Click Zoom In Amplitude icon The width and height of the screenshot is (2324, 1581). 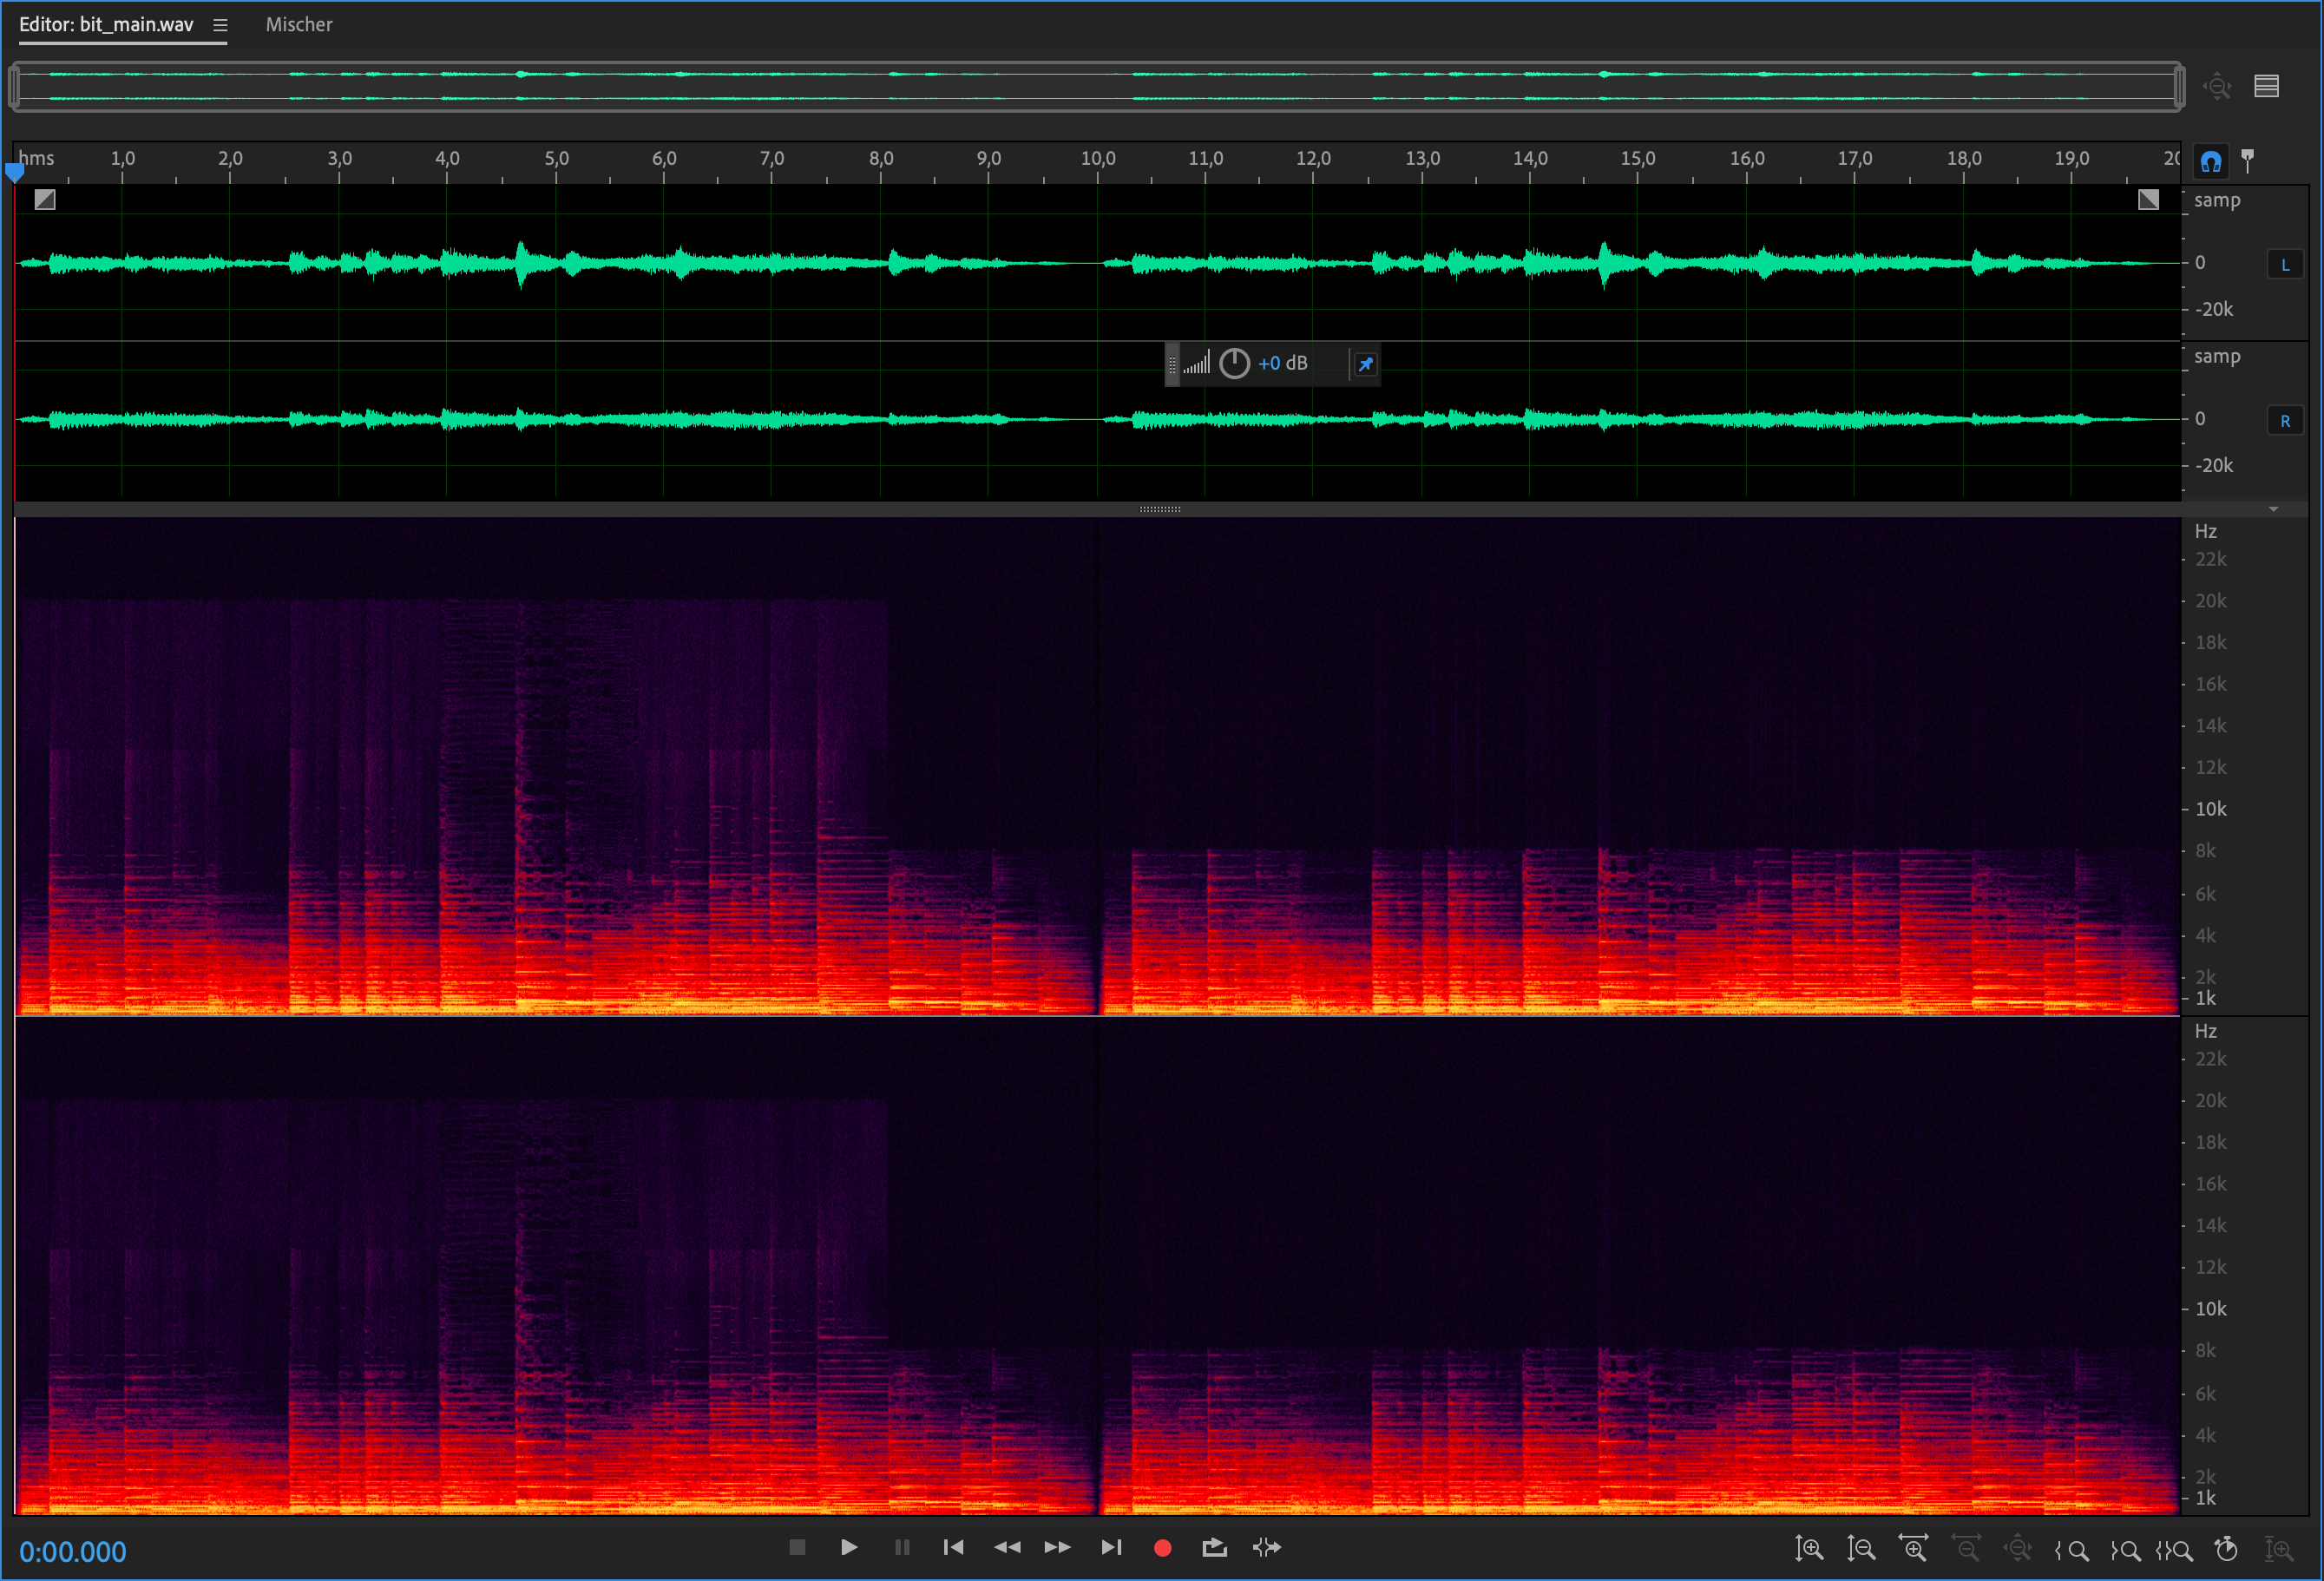(x=1808, y=1549)
